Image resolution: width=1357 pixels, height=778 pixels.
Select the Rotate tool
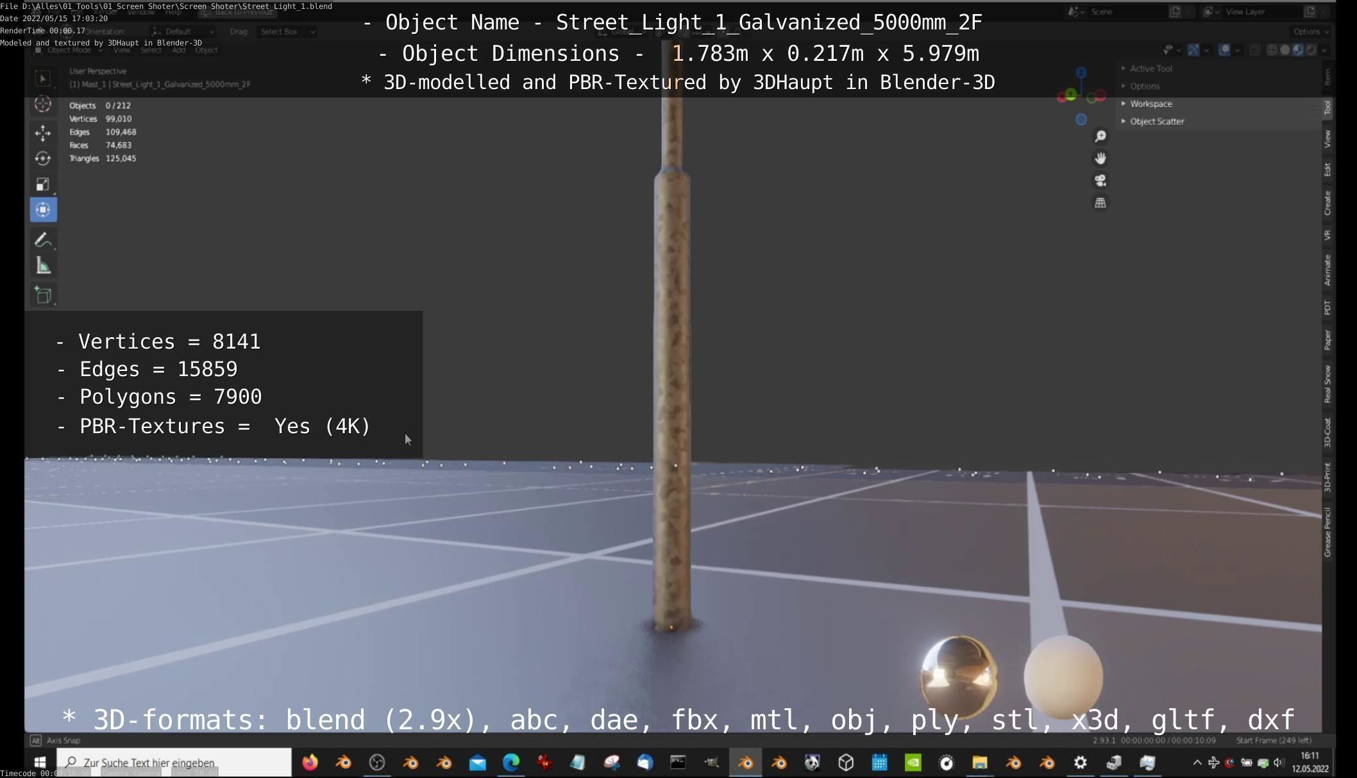pos(43,158)
